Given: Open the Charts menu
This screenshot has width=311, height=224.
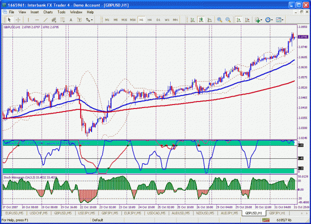Looking at the screenshot, I should (48, 12).
